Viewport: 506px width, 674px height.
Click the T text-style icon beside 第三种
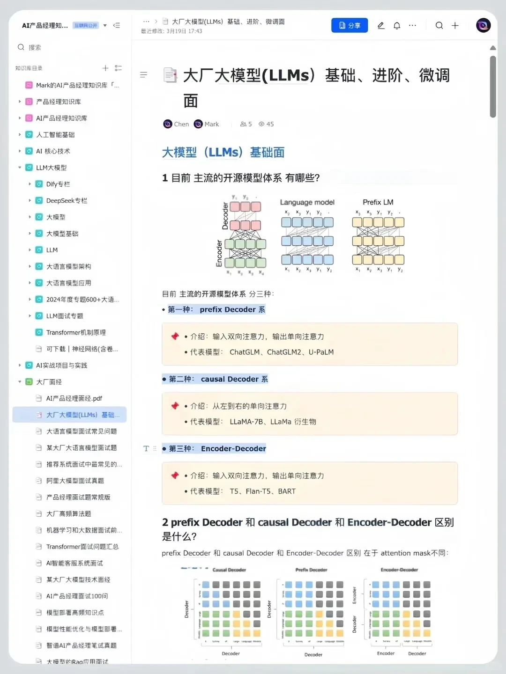[x=146, y=448]
